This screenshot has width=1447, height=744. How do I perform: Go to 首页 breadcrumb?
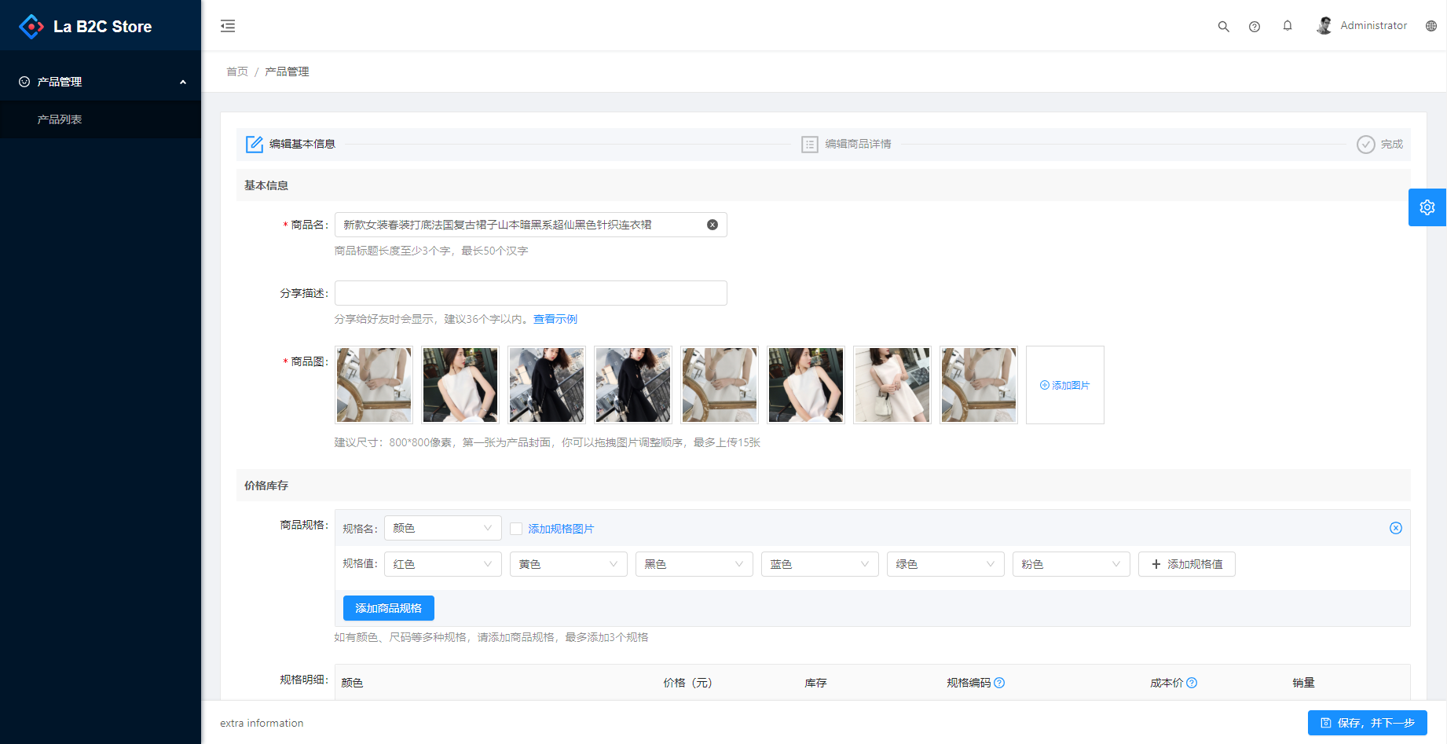click(x=237, y=71)
